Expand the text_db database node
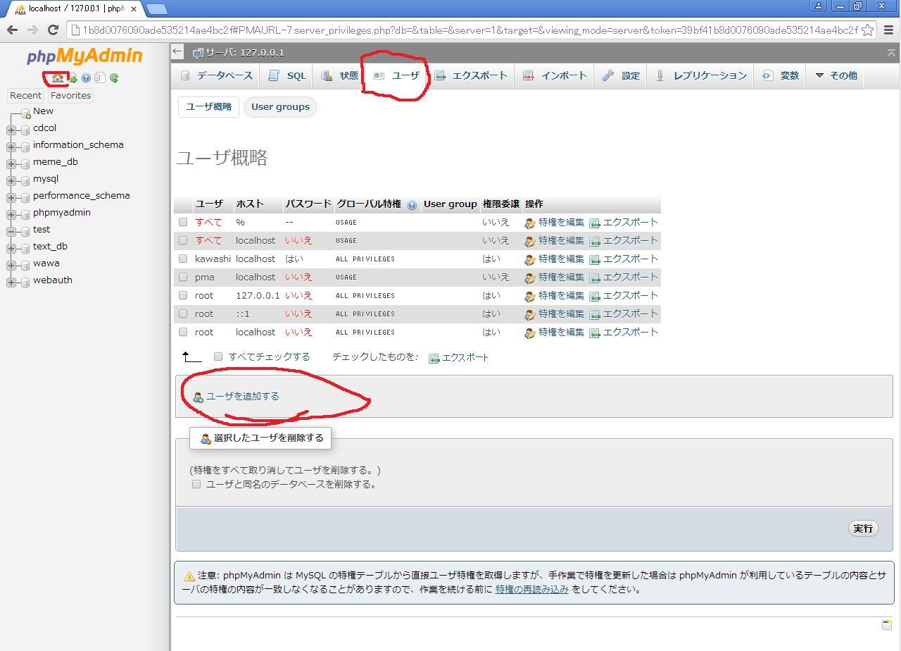Viewport: 901px width, 651px height. pyautogui.click(x=11, y=248)
